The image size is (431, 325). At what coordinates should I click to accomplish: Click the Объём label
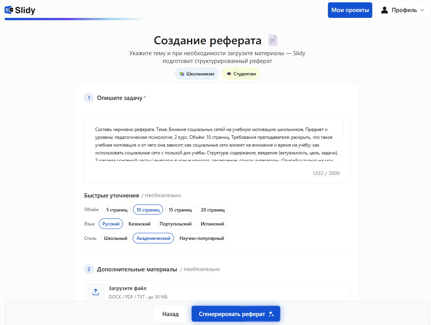[91, 210]
